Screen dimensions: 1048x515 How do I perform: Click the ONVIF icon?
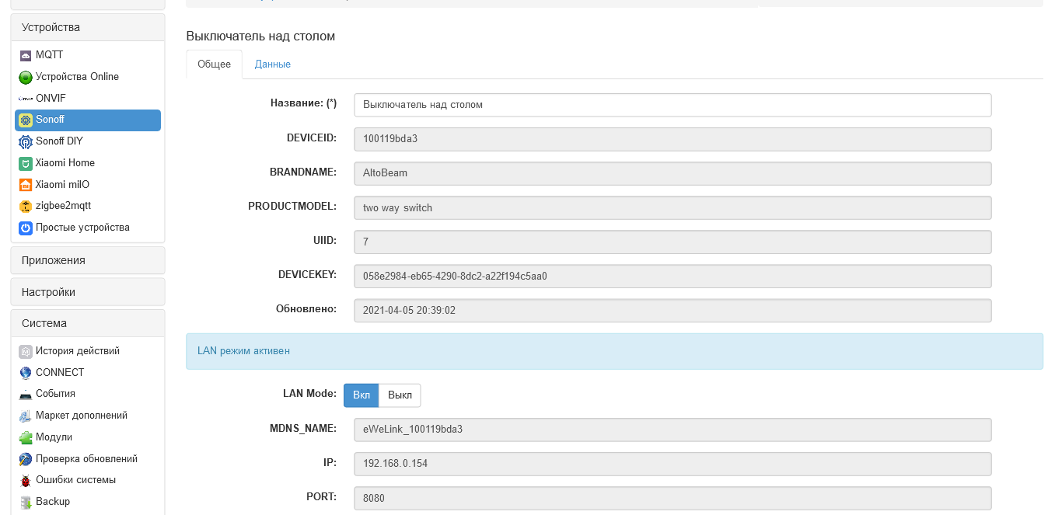pos(26,99)
